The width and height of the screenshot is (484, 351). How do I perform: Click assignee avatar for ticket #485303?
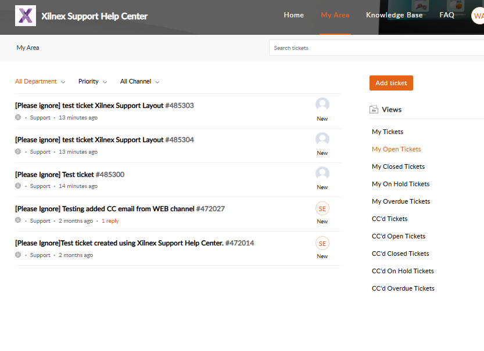point(322,105)
